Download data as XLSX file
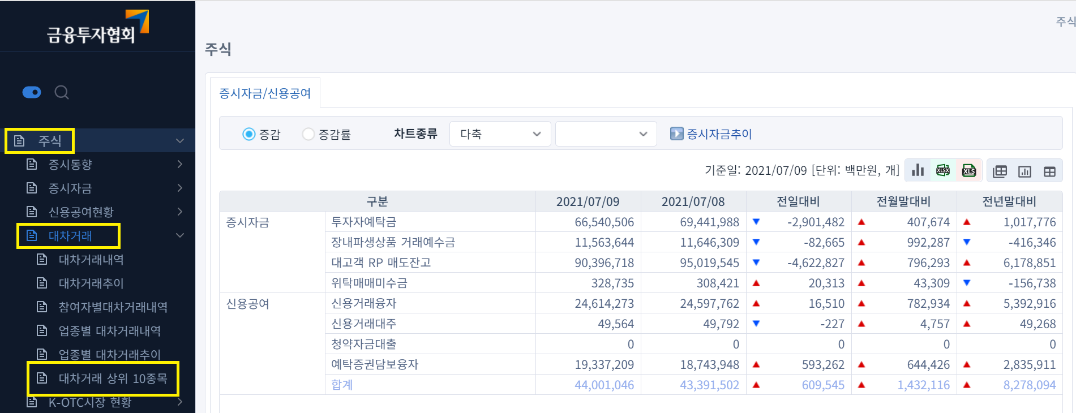 (943, 170)
